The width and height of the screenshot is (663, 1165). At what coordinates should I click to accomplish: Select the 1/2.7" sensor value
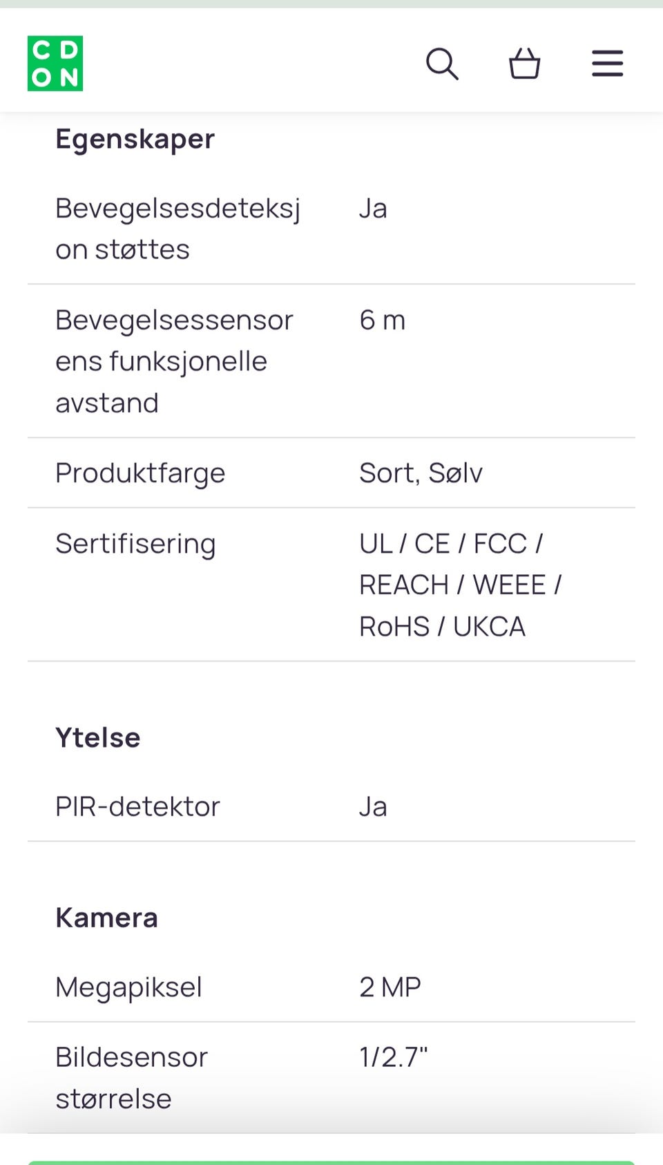pos(394,1057)
